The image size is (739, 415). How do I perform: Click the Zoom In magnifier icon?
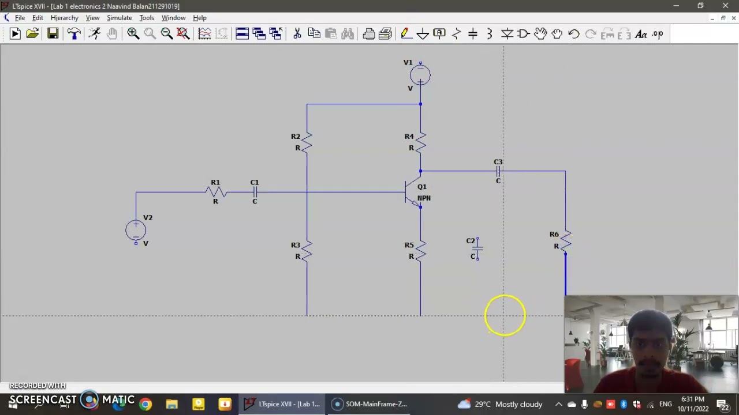tap(133, 34)
